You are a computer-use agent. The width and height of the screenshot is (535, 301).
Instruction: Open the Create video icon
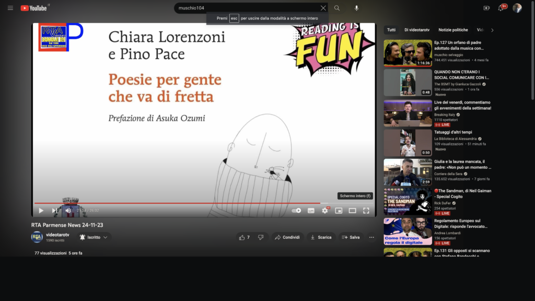coord(486,8)
